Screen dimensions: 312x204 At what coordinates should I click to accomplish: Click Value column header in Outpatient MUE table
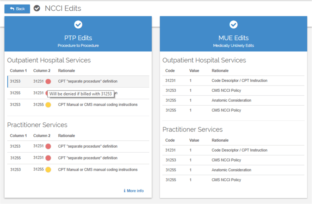[x=194, y=71]
